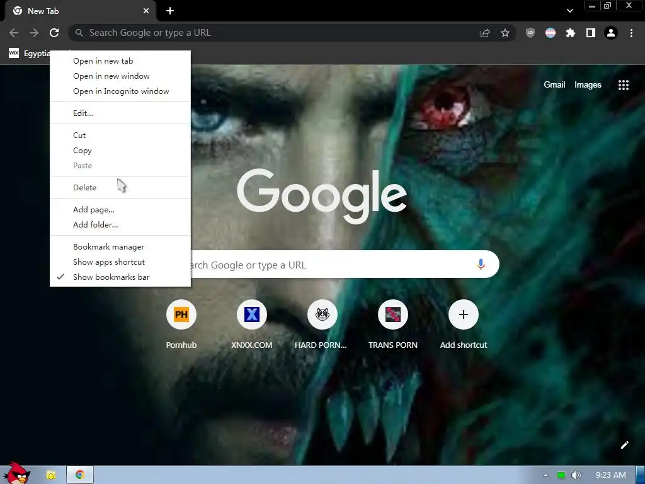Click the Chrome icon in the taskbar
The image size is (645, 484).
[80, 475]
